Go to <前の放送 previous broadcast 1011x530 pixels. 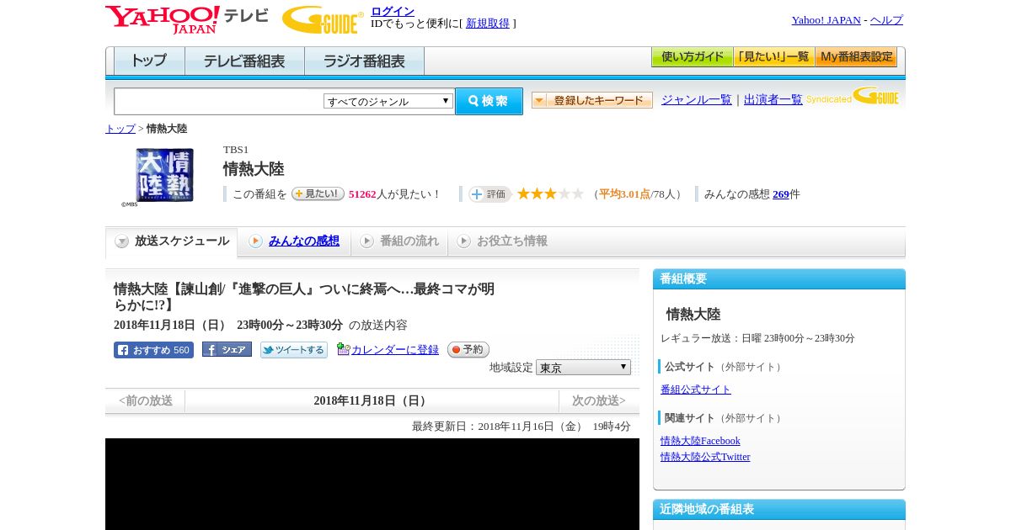click(146, 400)
